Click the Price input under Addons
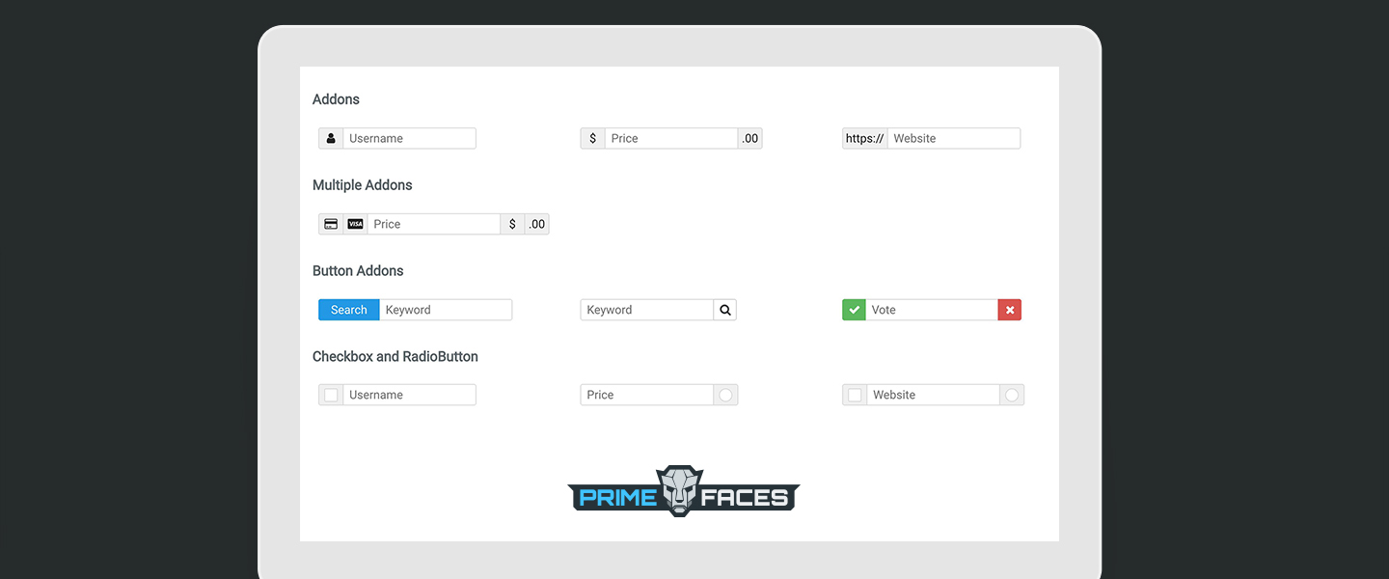 pyautogui.click(x=671, y=138)
